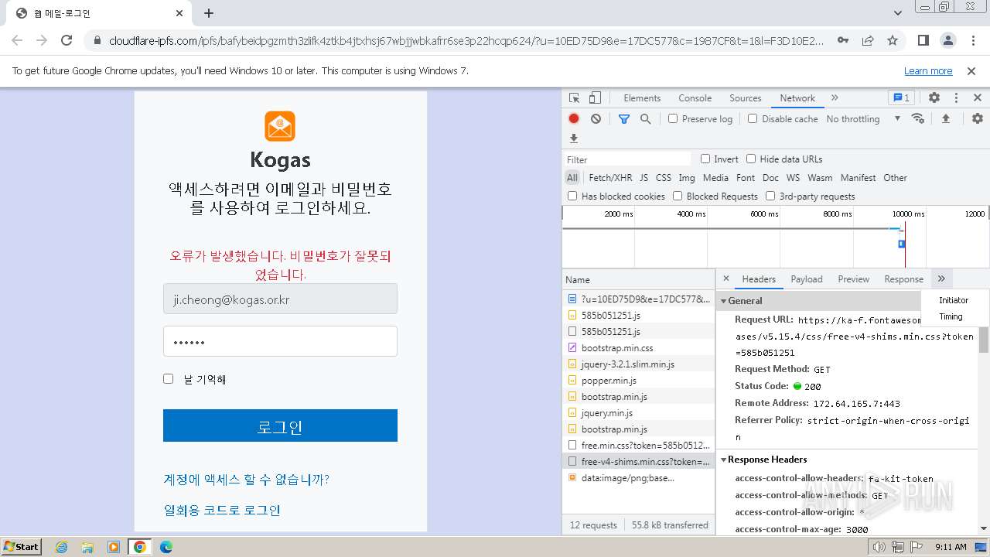Open the Sources panel
This screenshot has width=990, height=557.
pos(746,98)
